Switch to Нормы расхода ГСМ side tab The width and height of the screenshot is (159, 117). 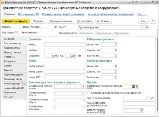pyautogui.click(x=15, y=84)
